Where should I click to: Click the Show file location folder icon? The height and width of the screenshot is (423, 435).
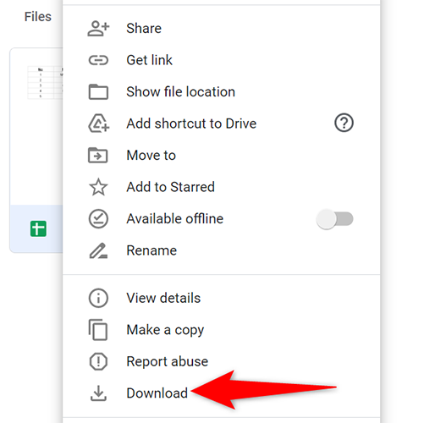(x=98, y=91)
